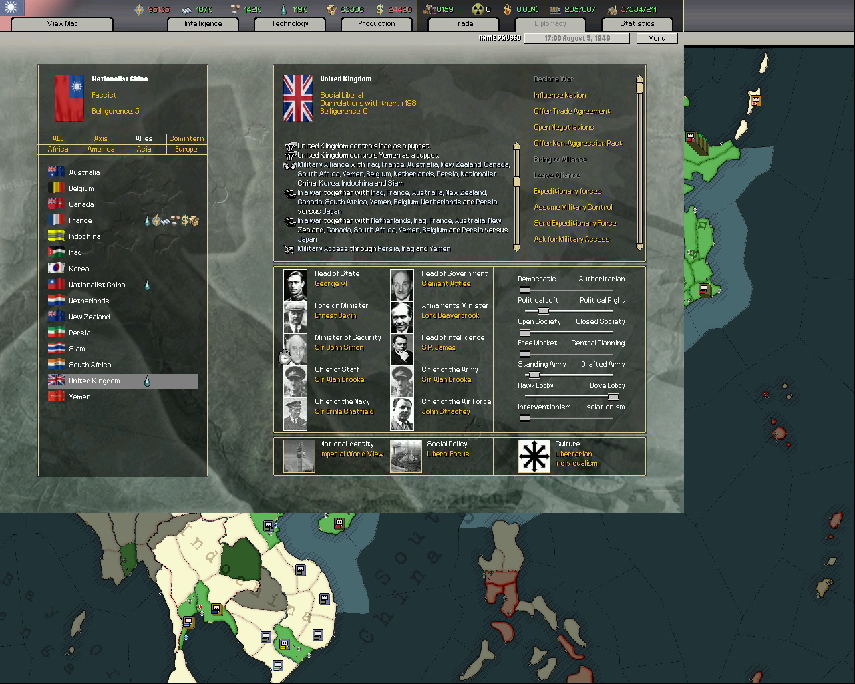Click the Libertarian Individualism culture icon

pos(534,456)
